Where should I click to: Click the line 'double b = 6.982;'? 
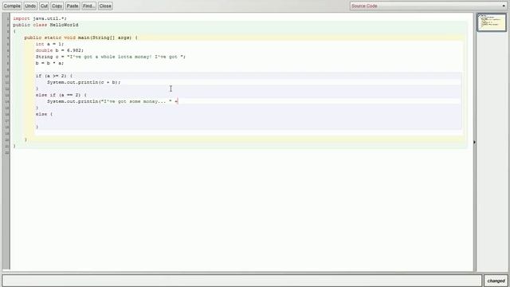pyautogui.click(x=60, y=50)
